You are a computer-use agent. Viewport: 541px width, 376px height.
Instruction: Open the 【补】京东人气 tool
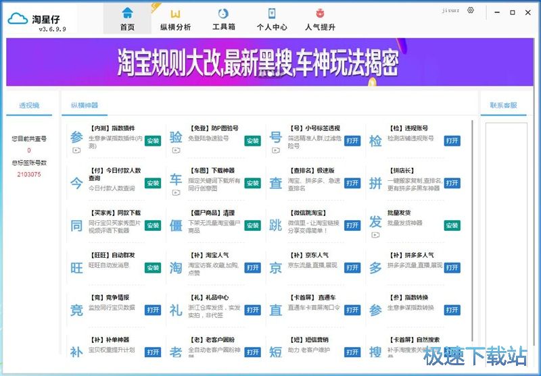(x=352, y=268)
